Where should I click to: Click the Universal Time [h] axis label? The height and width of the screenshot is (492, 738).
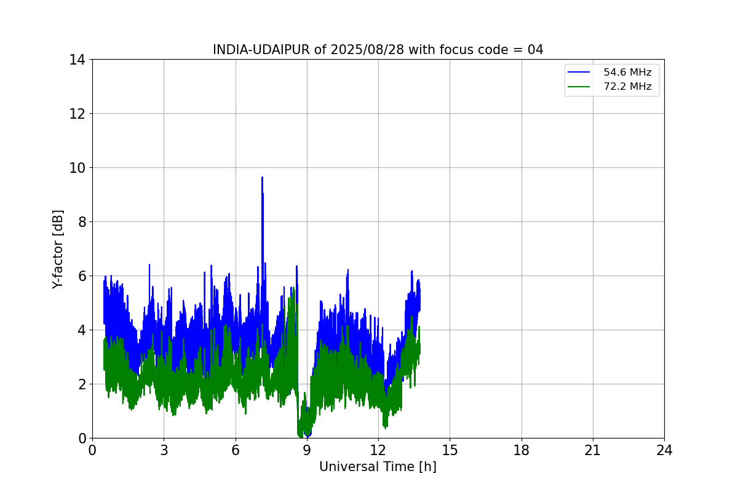tap(378, 467)
